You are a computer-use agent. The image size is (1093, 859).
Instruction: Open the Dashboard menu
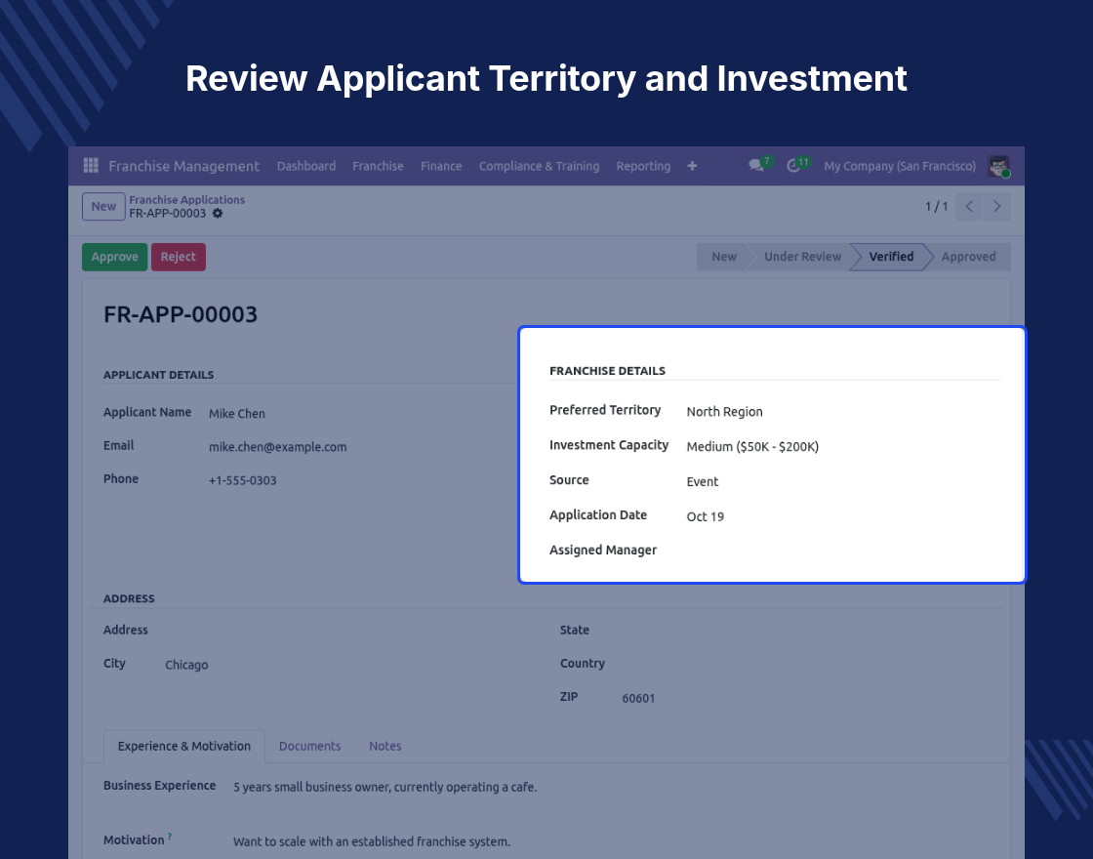[306, 166]
